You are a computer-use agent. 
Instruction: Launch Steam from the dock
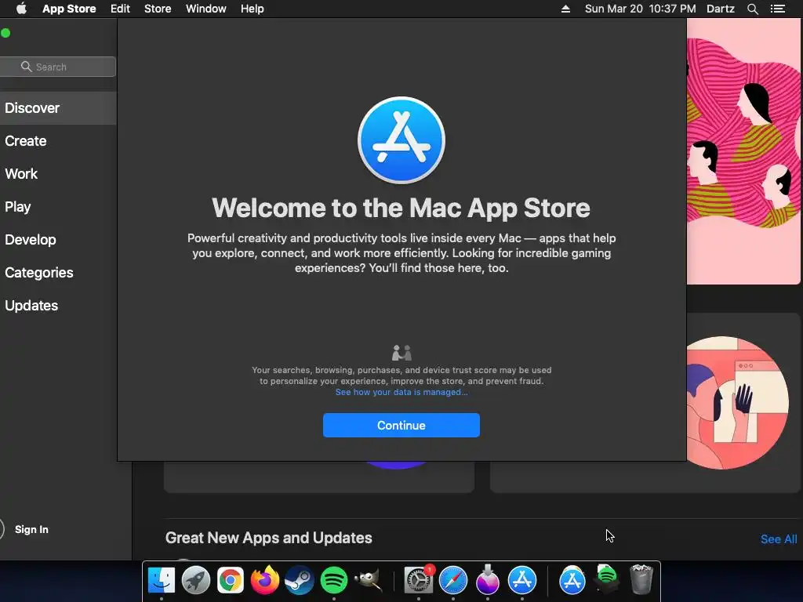coord(299,580)
